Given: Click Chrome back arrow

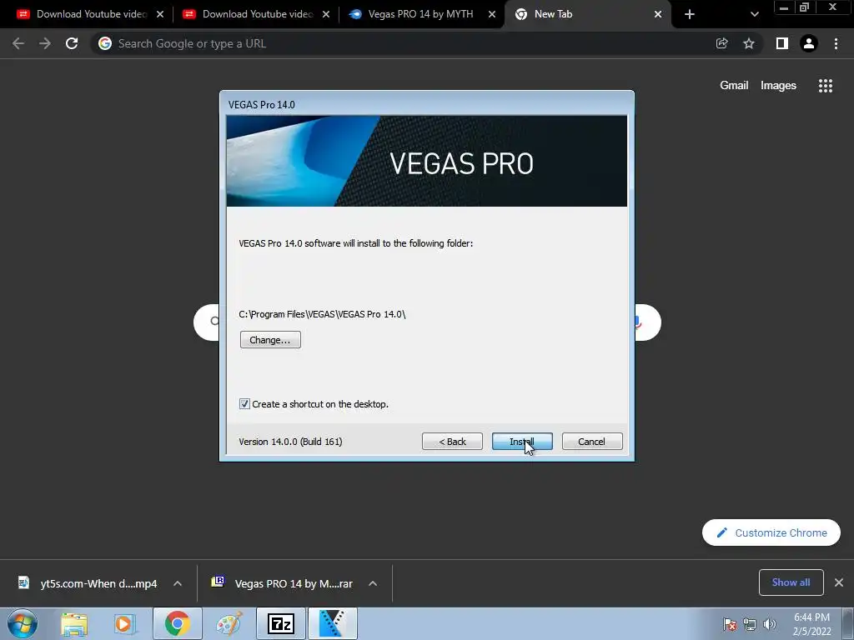Looking at the screenshot, I should coord(18,43).
